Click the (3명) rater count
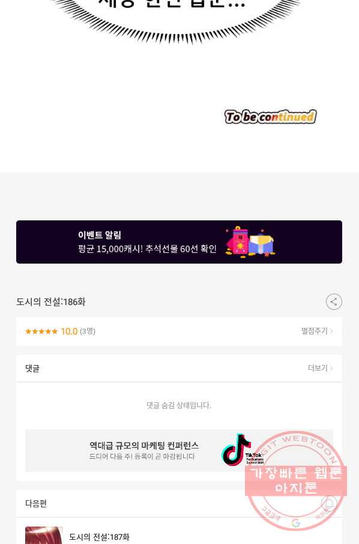 (x=88, y=331)
